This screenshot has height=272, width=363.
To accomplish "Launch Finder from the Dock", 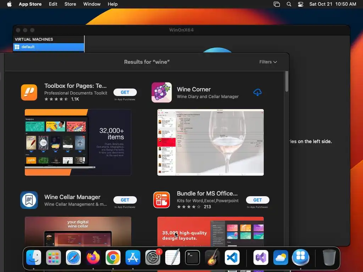I will click(x=34, y=257).
